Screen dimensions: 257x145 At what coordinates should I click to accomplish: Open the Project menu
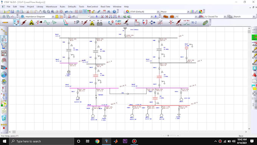click(30, 6)
